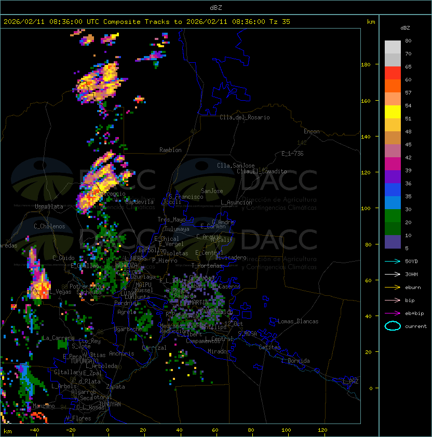Click the cyan 'current' ellipse legend icon
Image resolution: width=432 pixels, height=437 pixels.
(393, 326)
